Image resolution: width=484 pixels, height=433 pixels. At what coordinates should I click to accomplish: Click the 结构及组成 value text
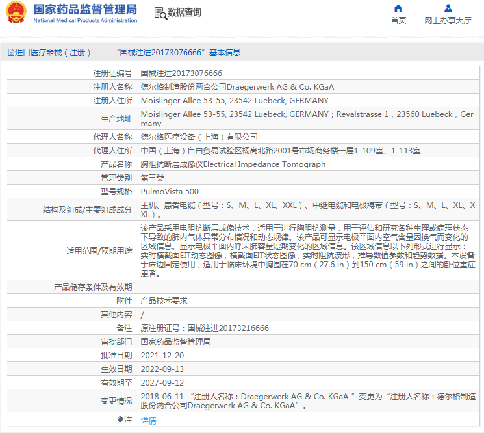[x=307, y=210]
